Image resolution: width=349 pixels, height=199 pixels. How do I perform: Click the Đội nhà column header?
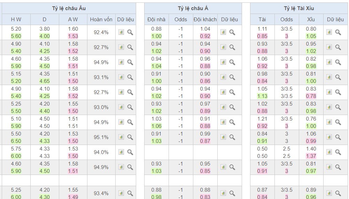[x=156, y=20]
